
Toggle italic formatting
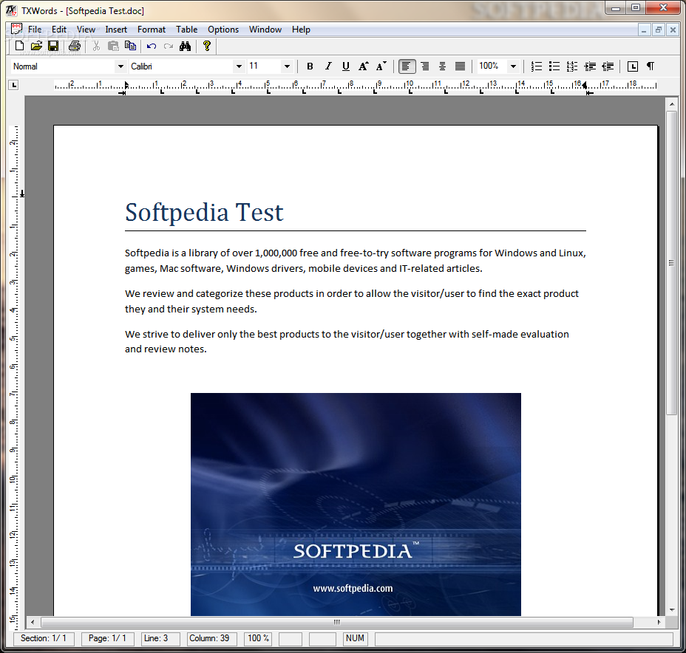328,66
